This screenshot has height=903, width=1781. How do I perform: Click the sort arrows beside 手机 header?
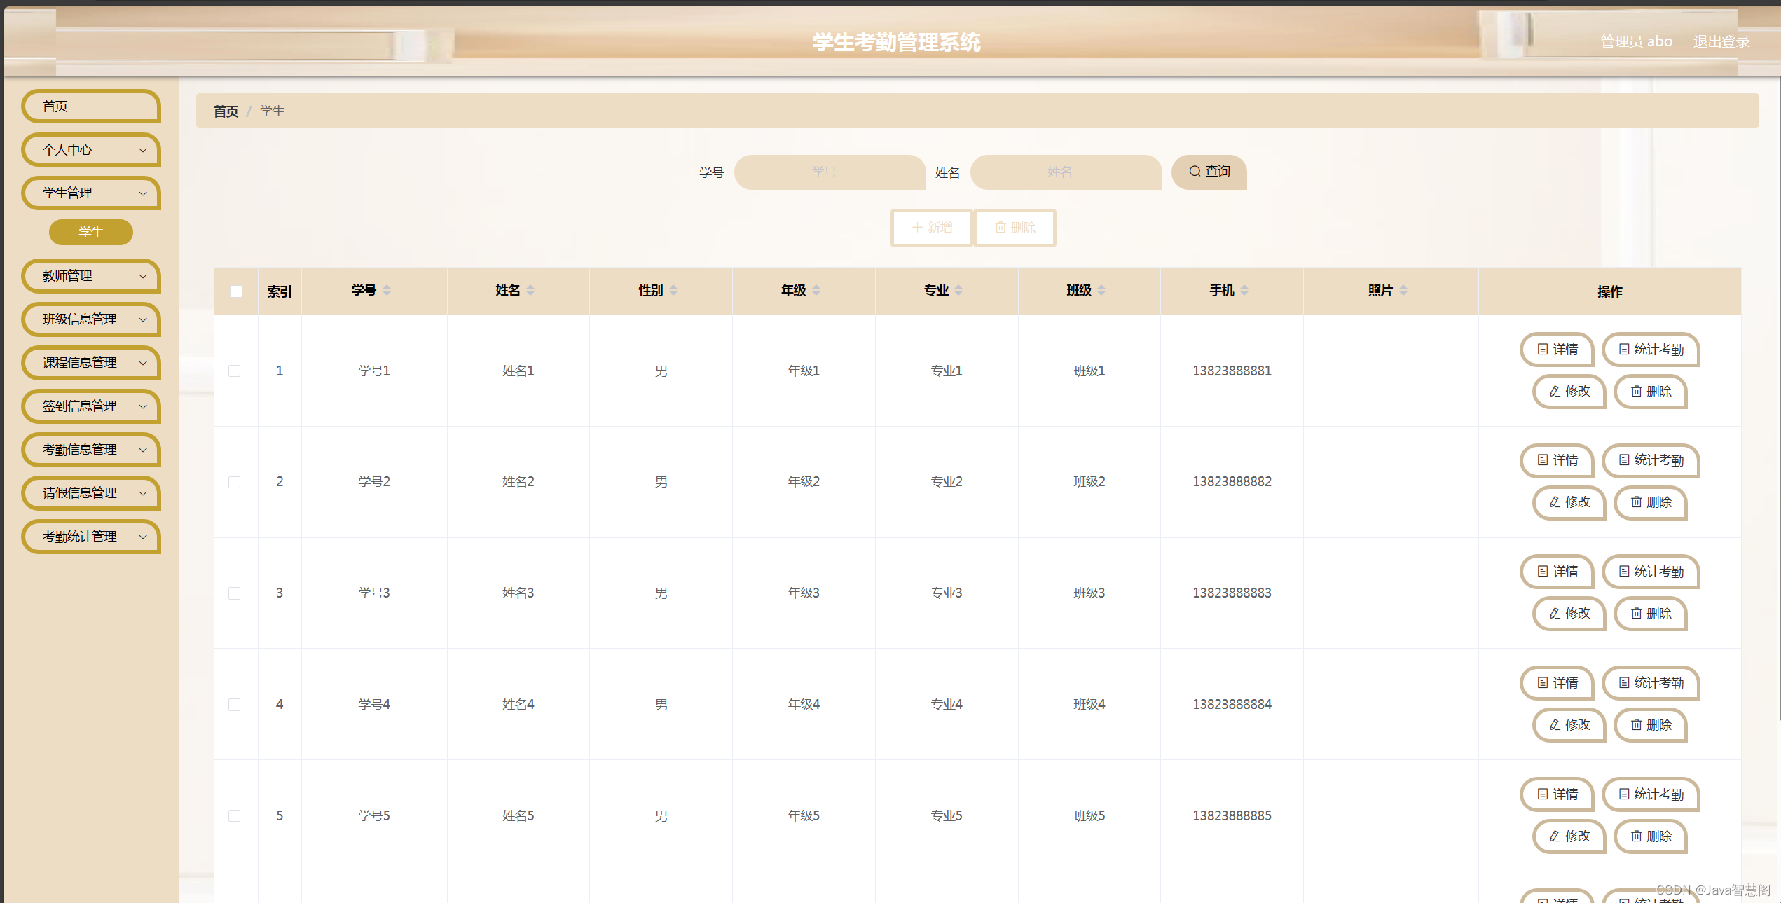point(1244,290)
